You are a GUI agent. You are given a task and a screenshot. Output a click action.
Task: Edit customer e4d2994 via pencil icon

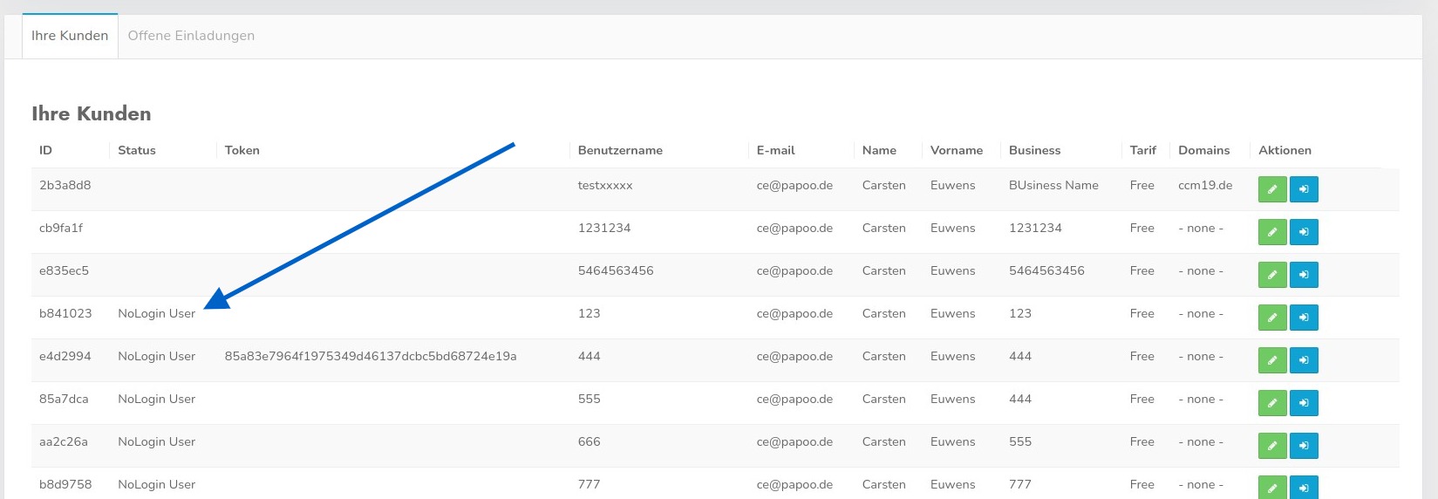pyautogui.click(x=1272, y=360)
